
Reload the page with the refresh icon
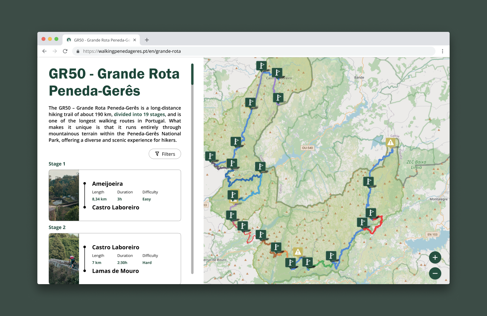65,51
